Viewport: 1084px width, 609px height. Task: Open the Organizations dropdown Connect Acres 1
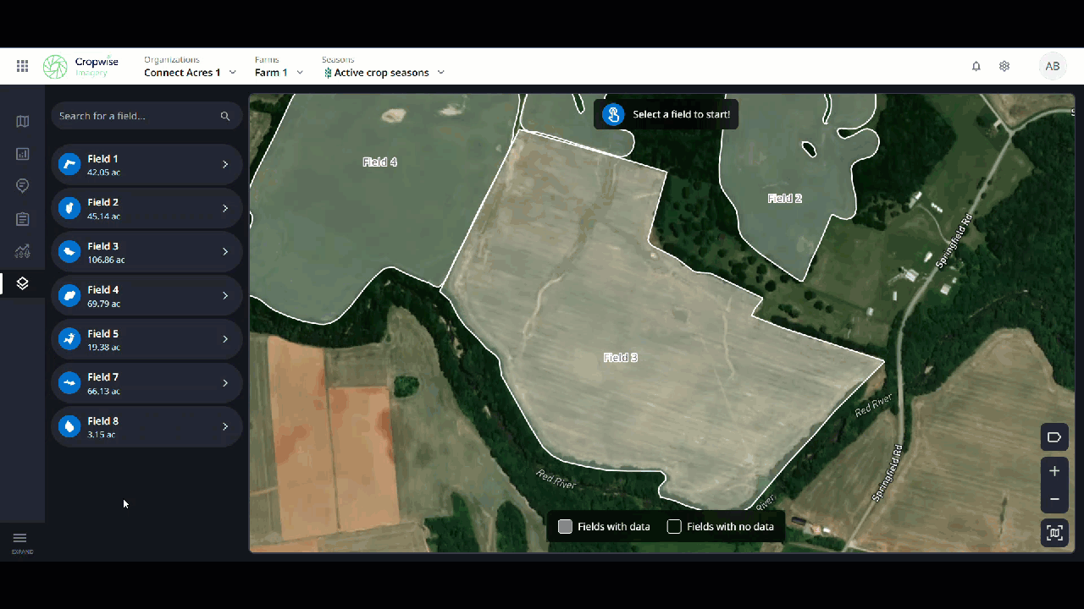point(190,73)
